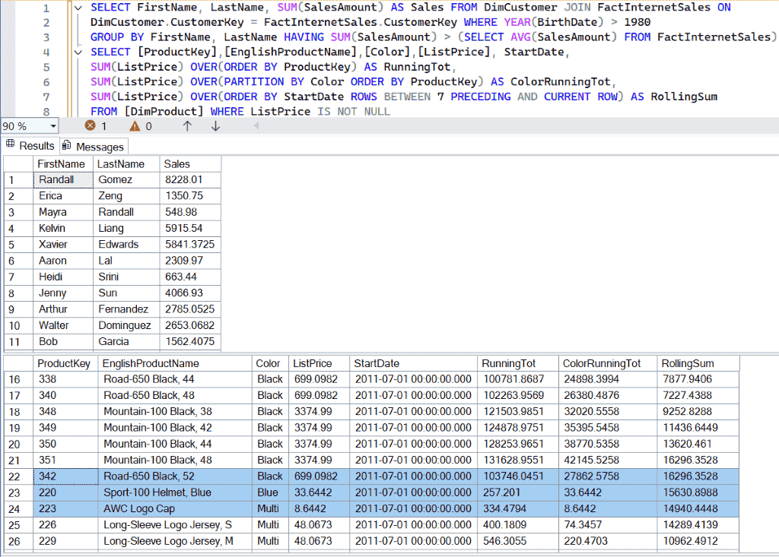The height and width of the screenshot is (557, 779).
Task: Select the cell containing Randall
Action: (x=62, y=179)
